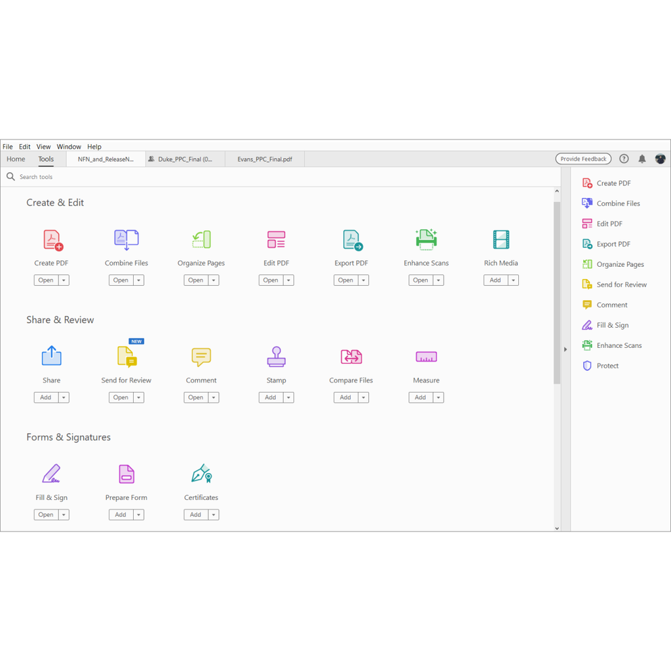Expand the Stamp Add dropdown arrow
Viewport: 671px width, 671px height.
pyautogui.click(x=289, y=397)
